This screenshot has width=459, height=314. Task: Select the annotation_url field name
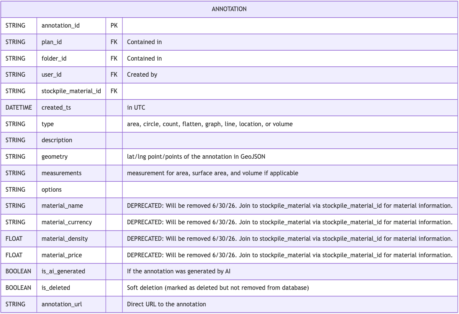tap(62, 304)
